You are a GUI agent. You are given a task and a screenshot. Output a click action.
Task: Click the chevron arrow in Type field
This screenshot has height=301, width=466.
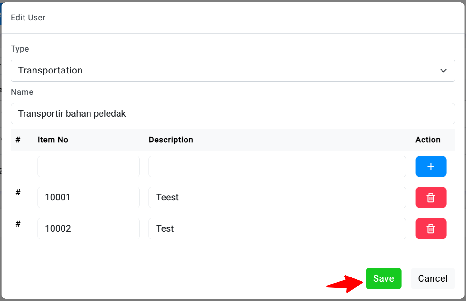[443, 71]
